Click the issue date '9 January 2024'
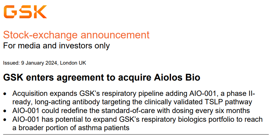The height and width of the screenshot is (138, 270). click(x=39, y=63)
